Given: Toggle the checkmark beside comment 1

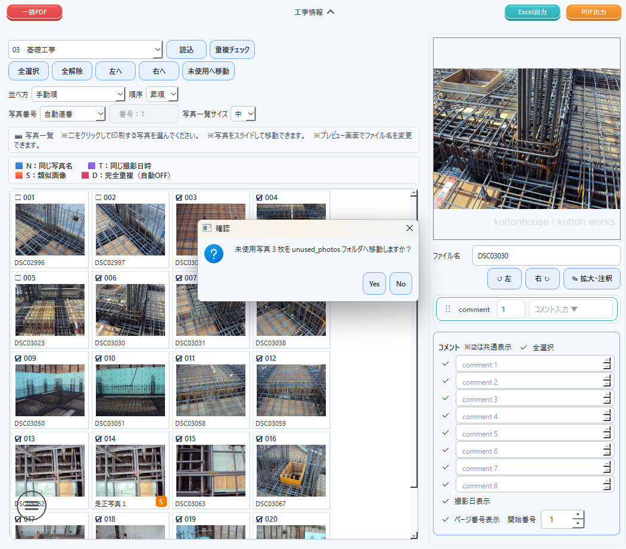Looking at the screenshot, I should (x=446, y=363).
